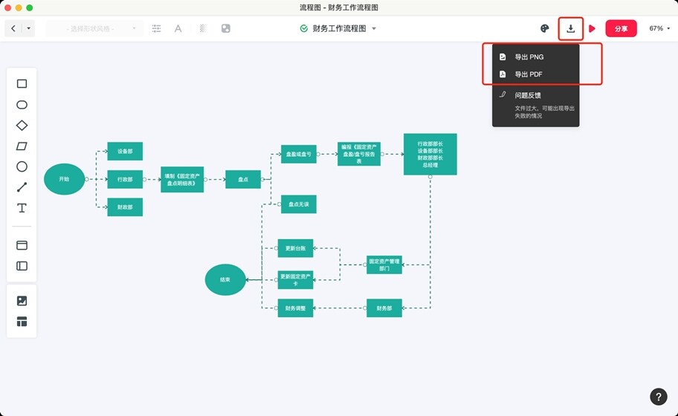Viewport: 678px width, 416px height.
Task: Select the 行政部 node
Action: point(125,179)
